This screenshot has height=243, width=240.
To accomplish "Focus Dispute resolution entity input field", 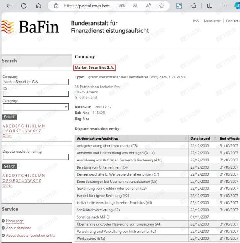I will [x=36, y=157].
